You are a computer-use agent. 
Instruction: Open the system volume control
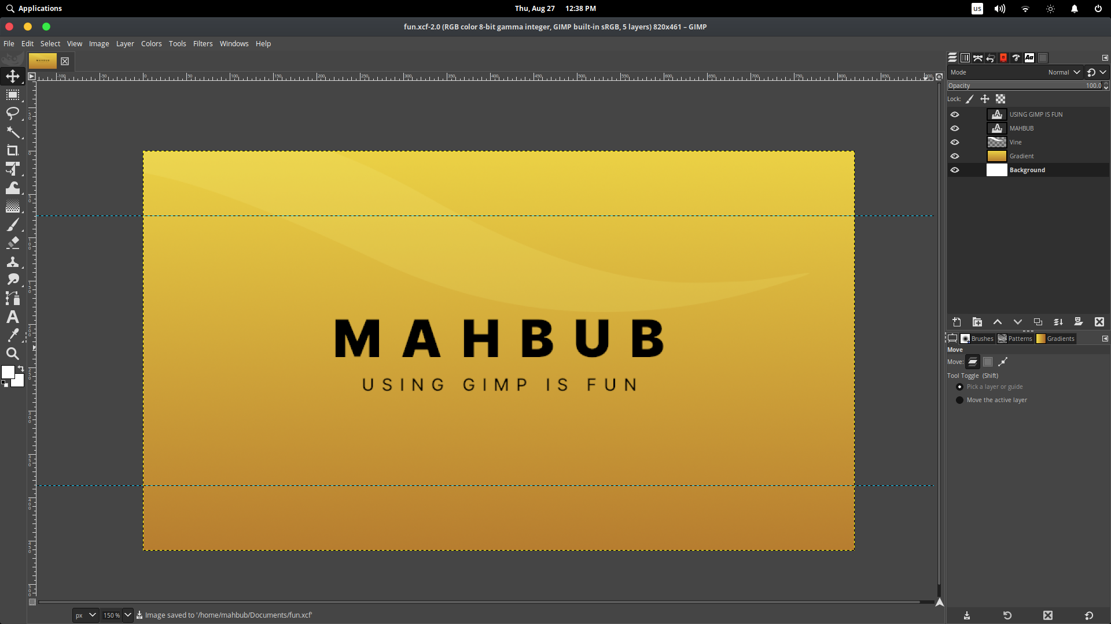click(x=1000, y=9)
